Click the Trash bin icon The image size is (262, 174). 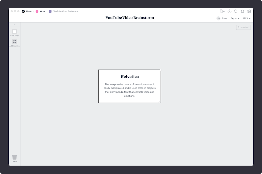[x=14, y=157]
